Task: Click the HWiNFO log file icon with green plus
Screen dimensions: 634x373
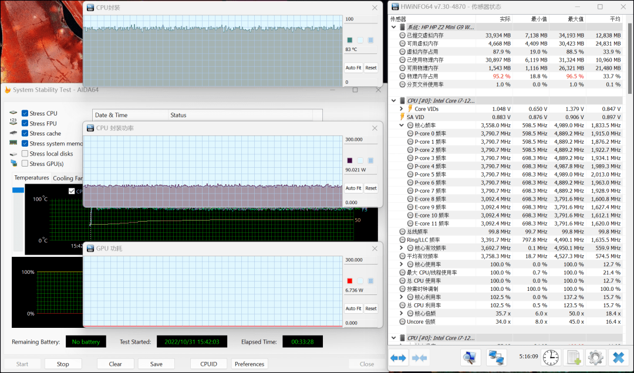Action: coord(574,357)
